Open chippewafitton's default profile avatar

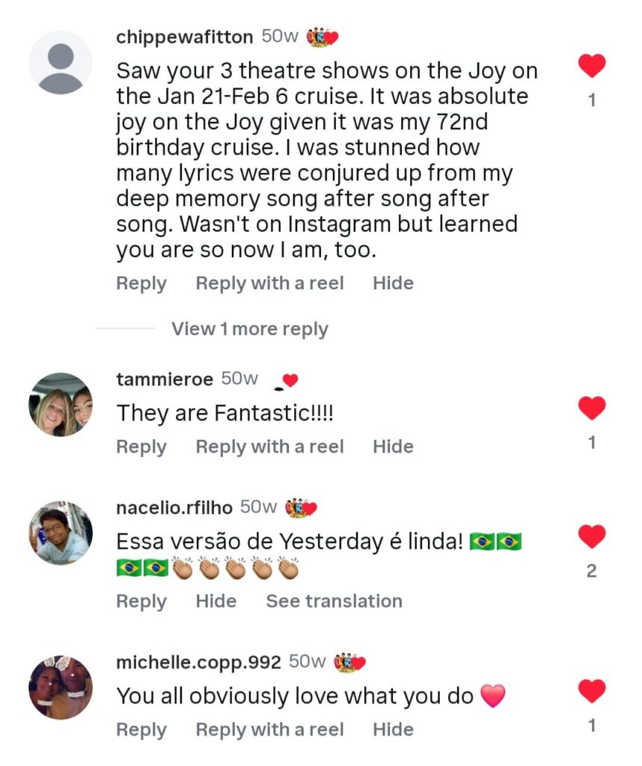(x=61, y=62)
